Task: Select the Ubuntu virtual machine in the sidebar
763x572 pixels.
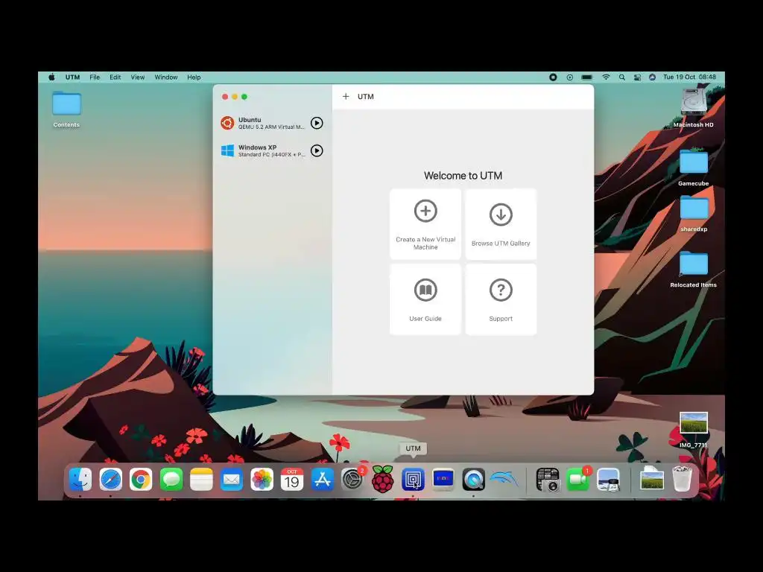Action: 272,123
